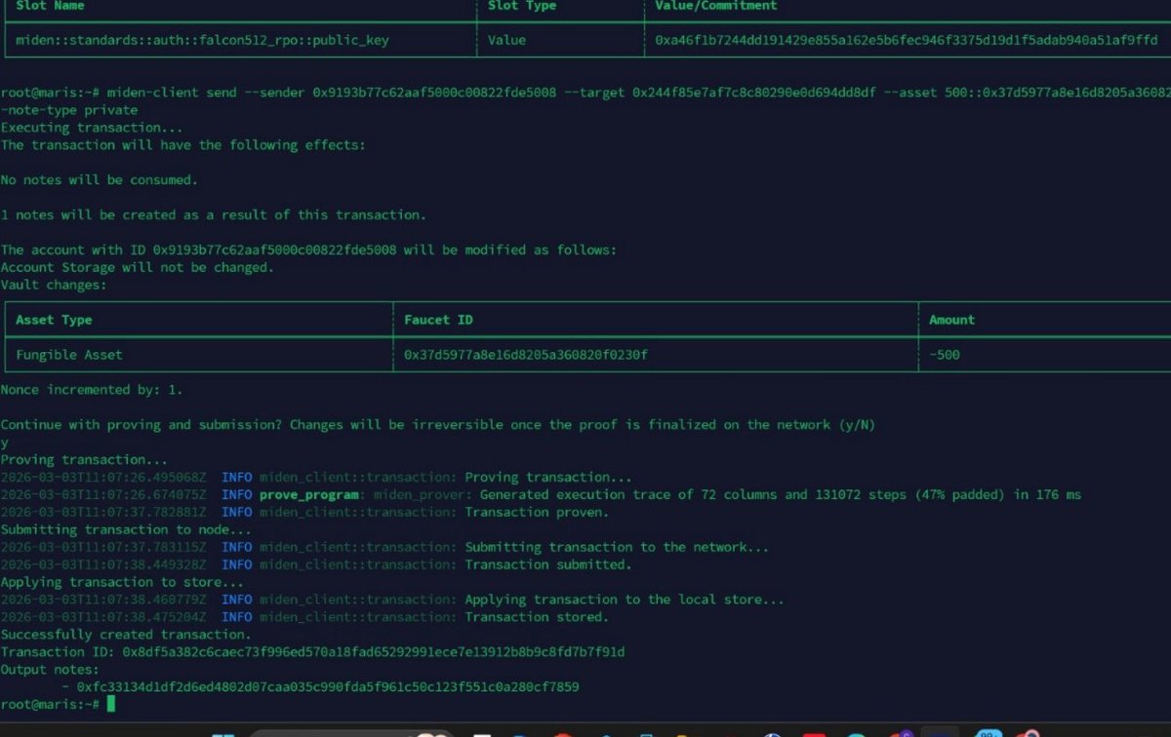
Task: Click the "Amount" column header
Action: [951, 320]
